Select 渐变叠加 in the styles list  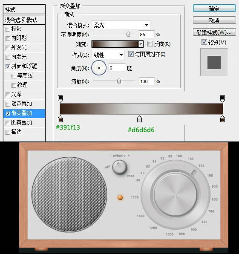click(x=24, y=113)
